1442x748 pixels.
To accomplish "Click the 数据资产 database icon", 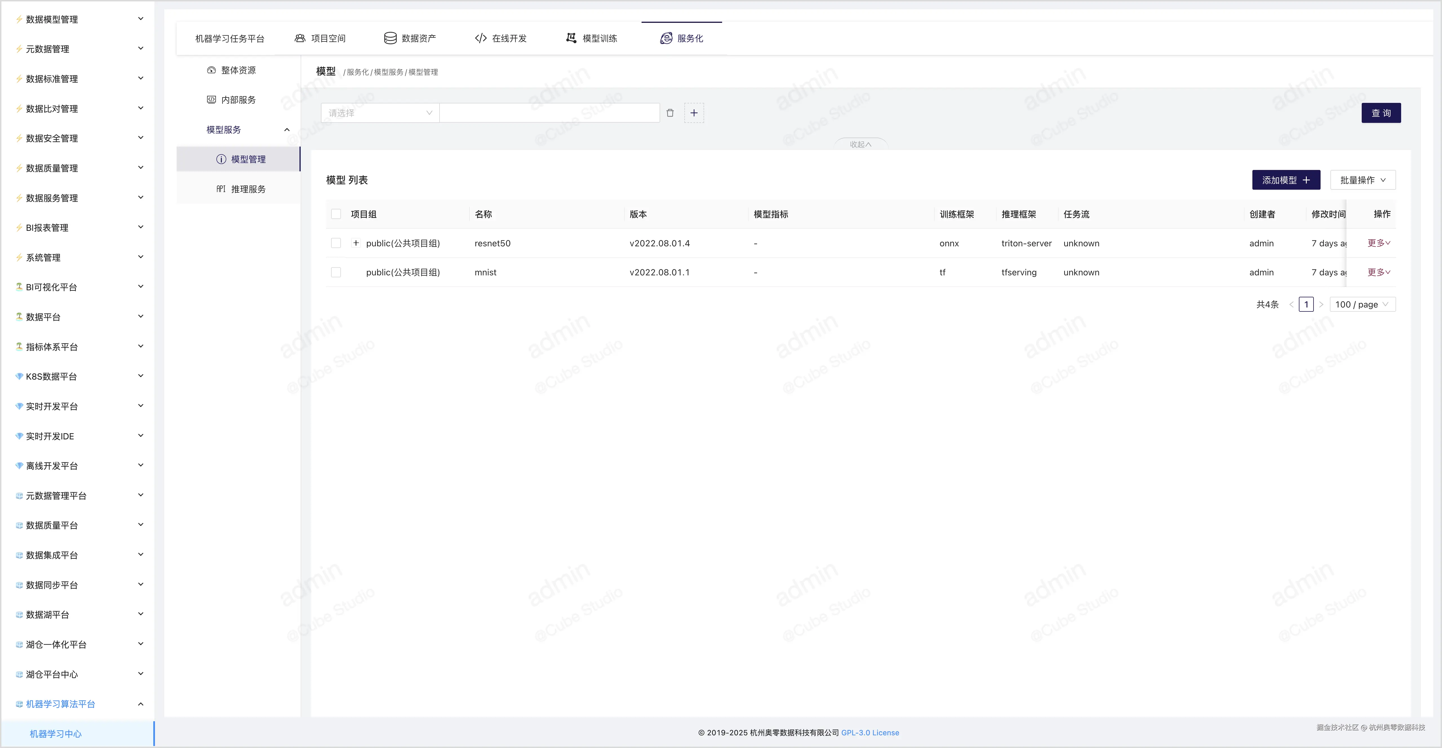I will coord(390,38).
